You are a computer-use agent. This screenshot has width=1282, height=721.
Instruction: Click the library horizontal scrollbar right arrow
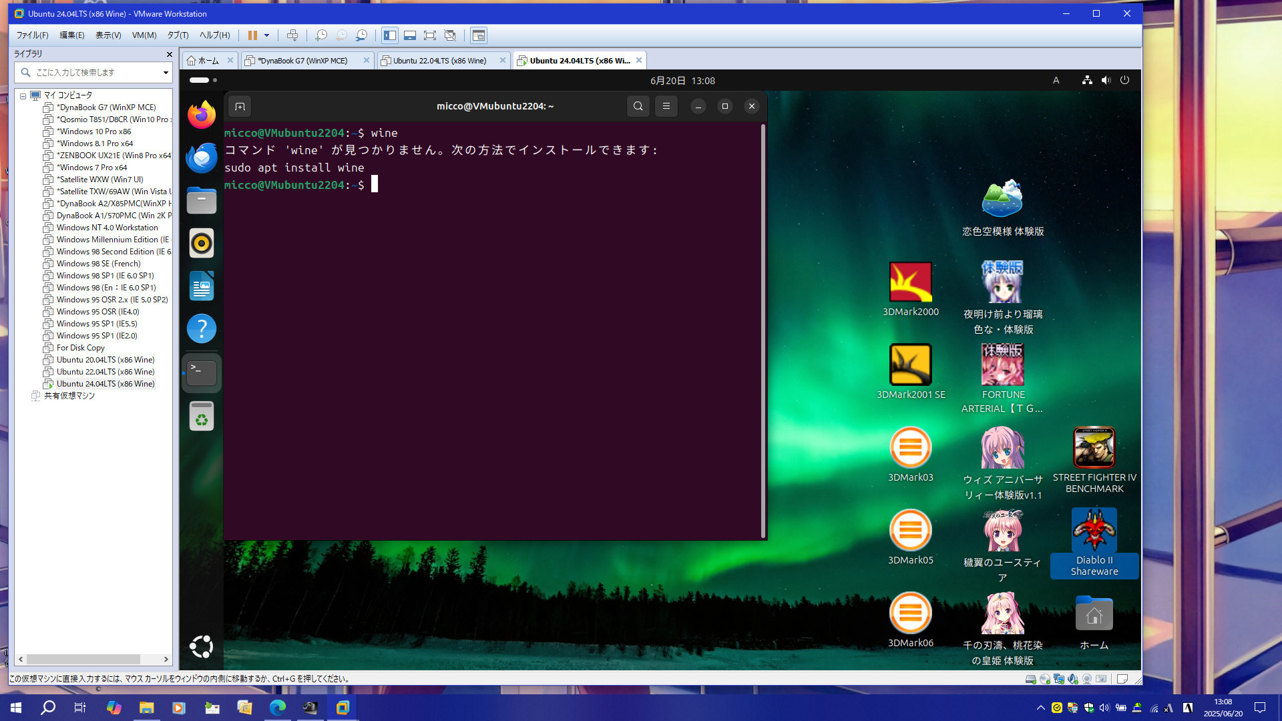coord(166,659)
